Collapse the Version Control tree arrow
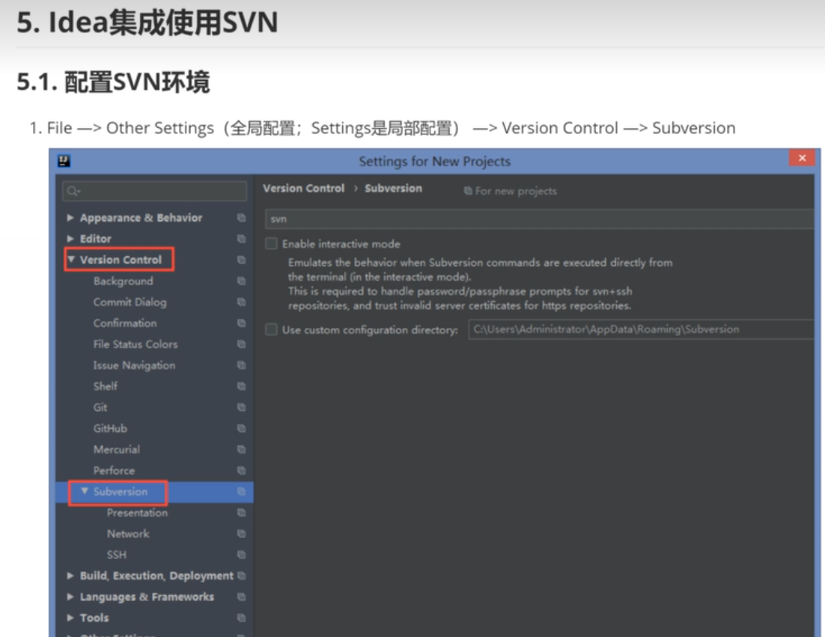Image resolution: width=825 pixels, height=637 pixels. pos(71,259)
